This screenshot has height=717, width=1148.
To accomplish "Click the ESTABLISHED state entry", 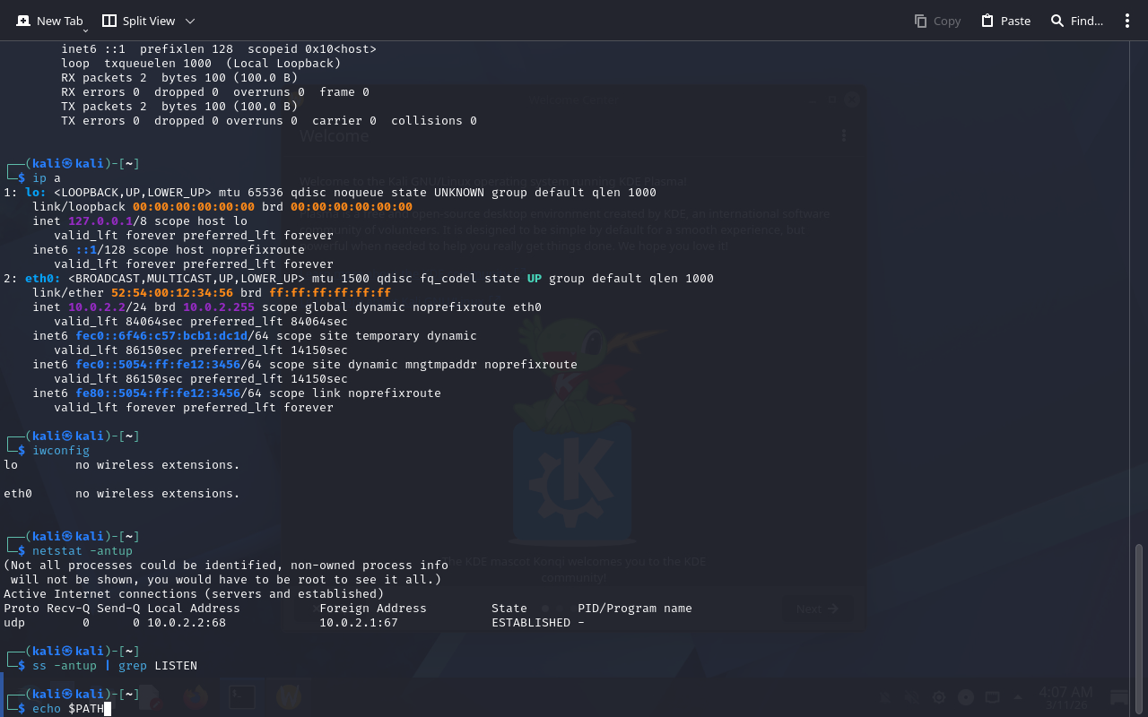I will click(x=531, y=623).
